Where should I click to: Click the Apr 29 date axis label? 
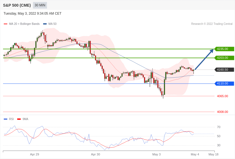click(x=35, y=154)
